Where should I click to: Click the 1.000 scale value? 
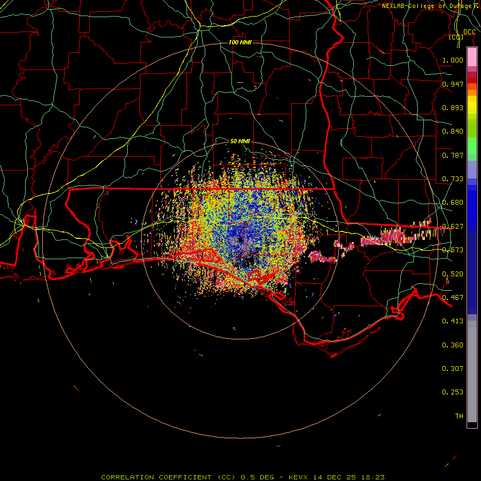(x=453, y=60)
